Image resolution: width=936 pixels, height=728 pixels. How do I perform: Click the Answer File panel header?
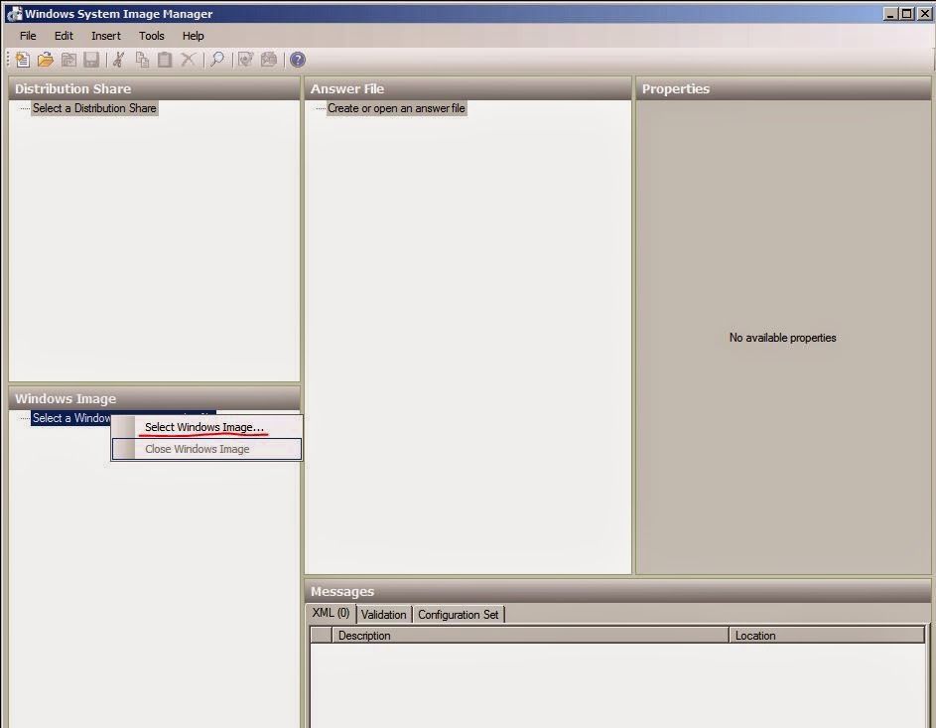[x=468, y=88]
